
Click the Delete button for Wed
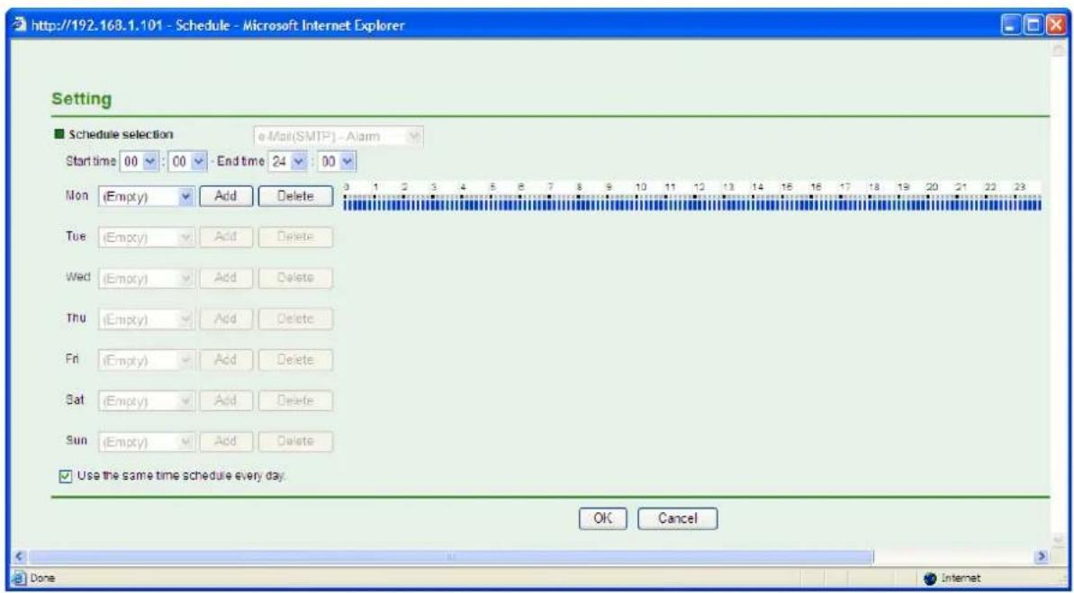coord(295,278)
